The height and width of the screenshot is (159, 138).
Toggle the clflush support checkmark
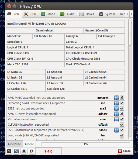[x=122, y=125]
